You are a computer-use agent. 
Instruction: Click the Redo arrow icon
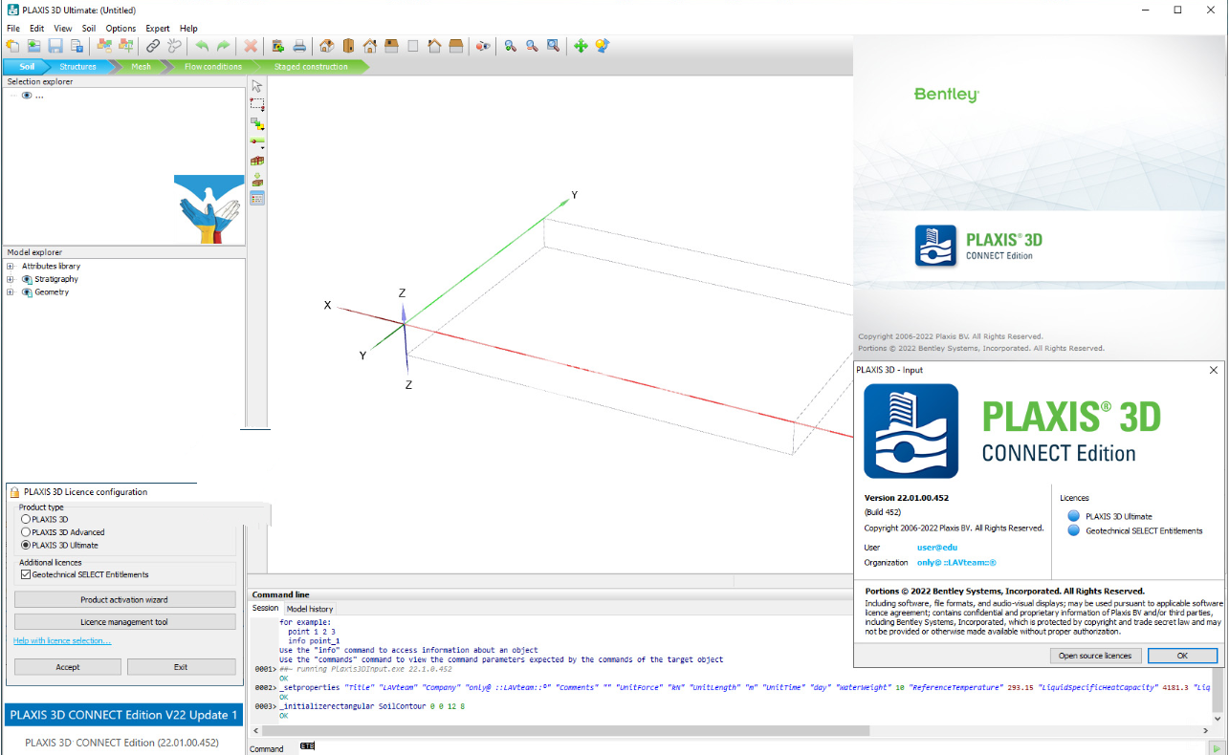[223, 46]
